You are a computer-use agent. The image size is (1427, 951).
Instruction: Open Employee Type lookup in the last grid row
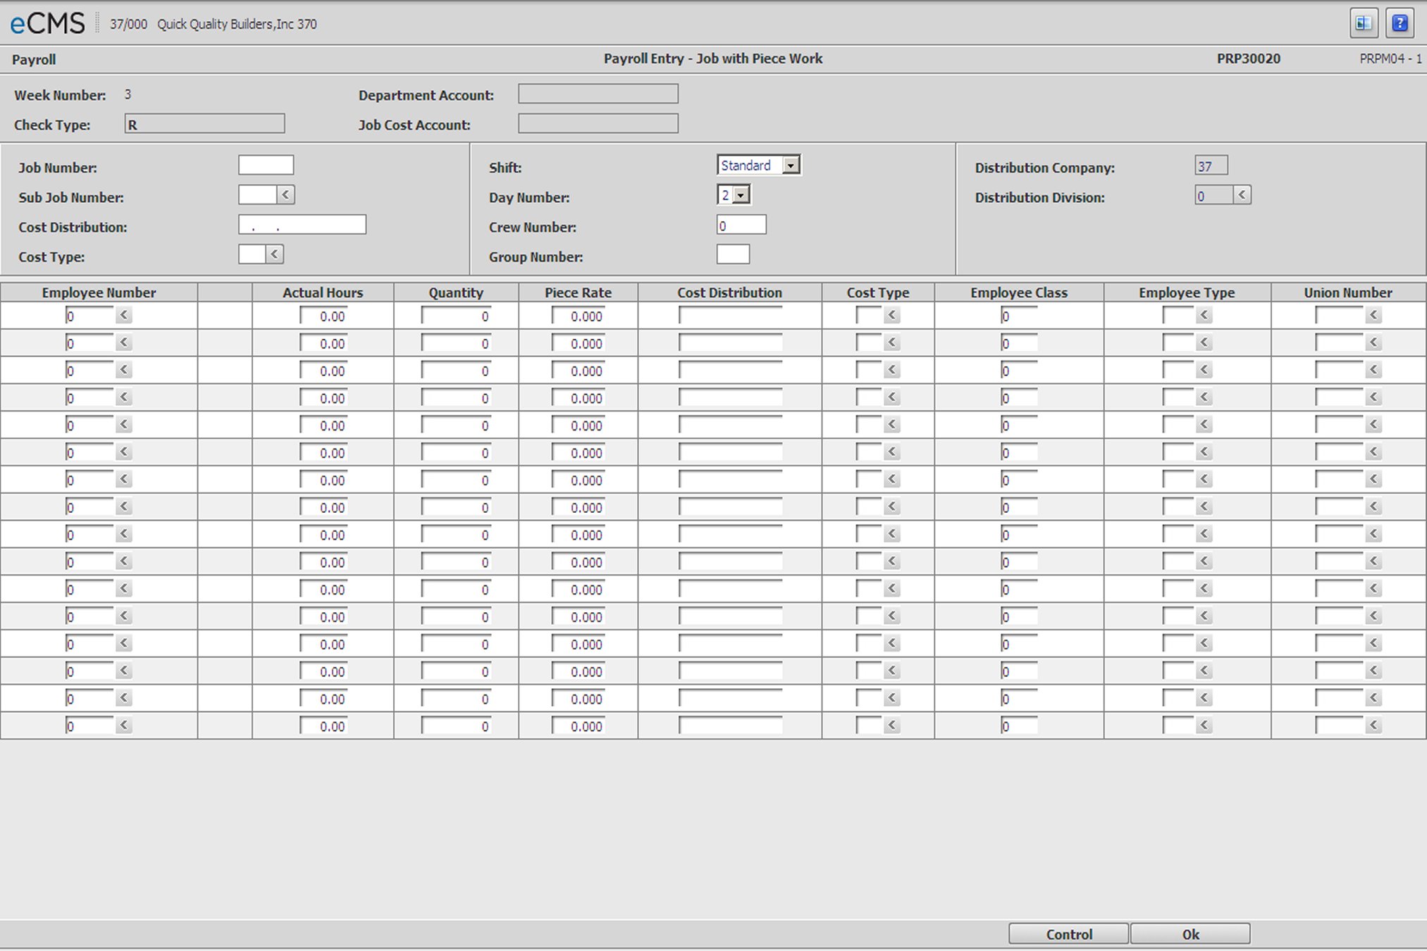(x=1204, y=726)
